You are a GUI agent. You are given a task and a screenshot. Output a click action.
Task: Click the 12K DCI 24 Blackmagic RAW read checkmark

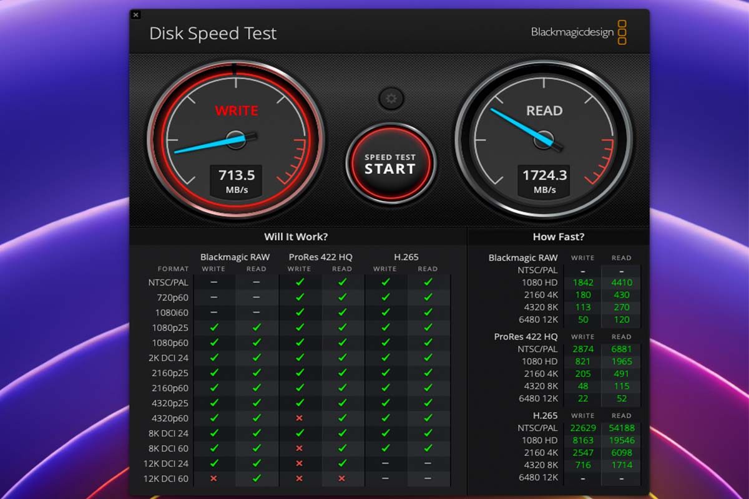[257, 463]
